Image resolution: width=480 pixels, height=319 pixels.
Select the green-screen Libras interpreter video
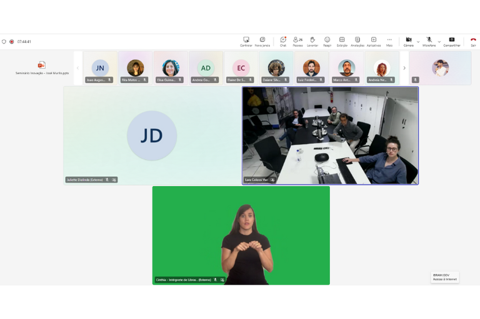241,235
